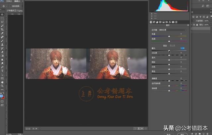This screenshot has height=135, width=212.
Task: Open the Camera Raw Detail tab
Action: point(157,22)
